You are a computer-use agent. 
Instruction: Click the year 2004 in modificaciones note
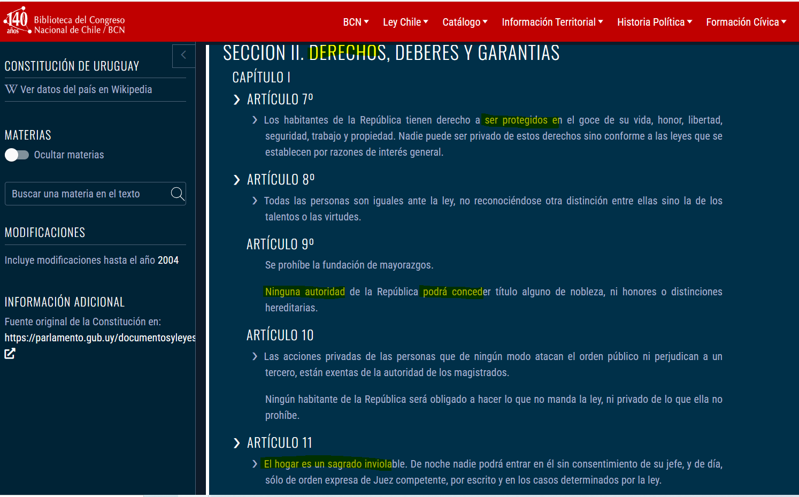pyautogui.click(x=168, y=260)
